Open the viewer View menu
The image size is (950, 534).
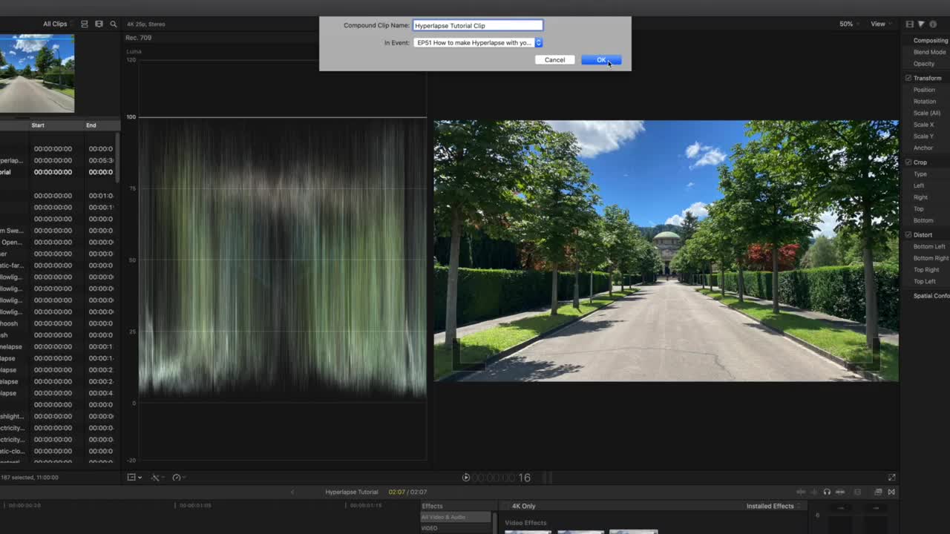[x=881, y=24]
